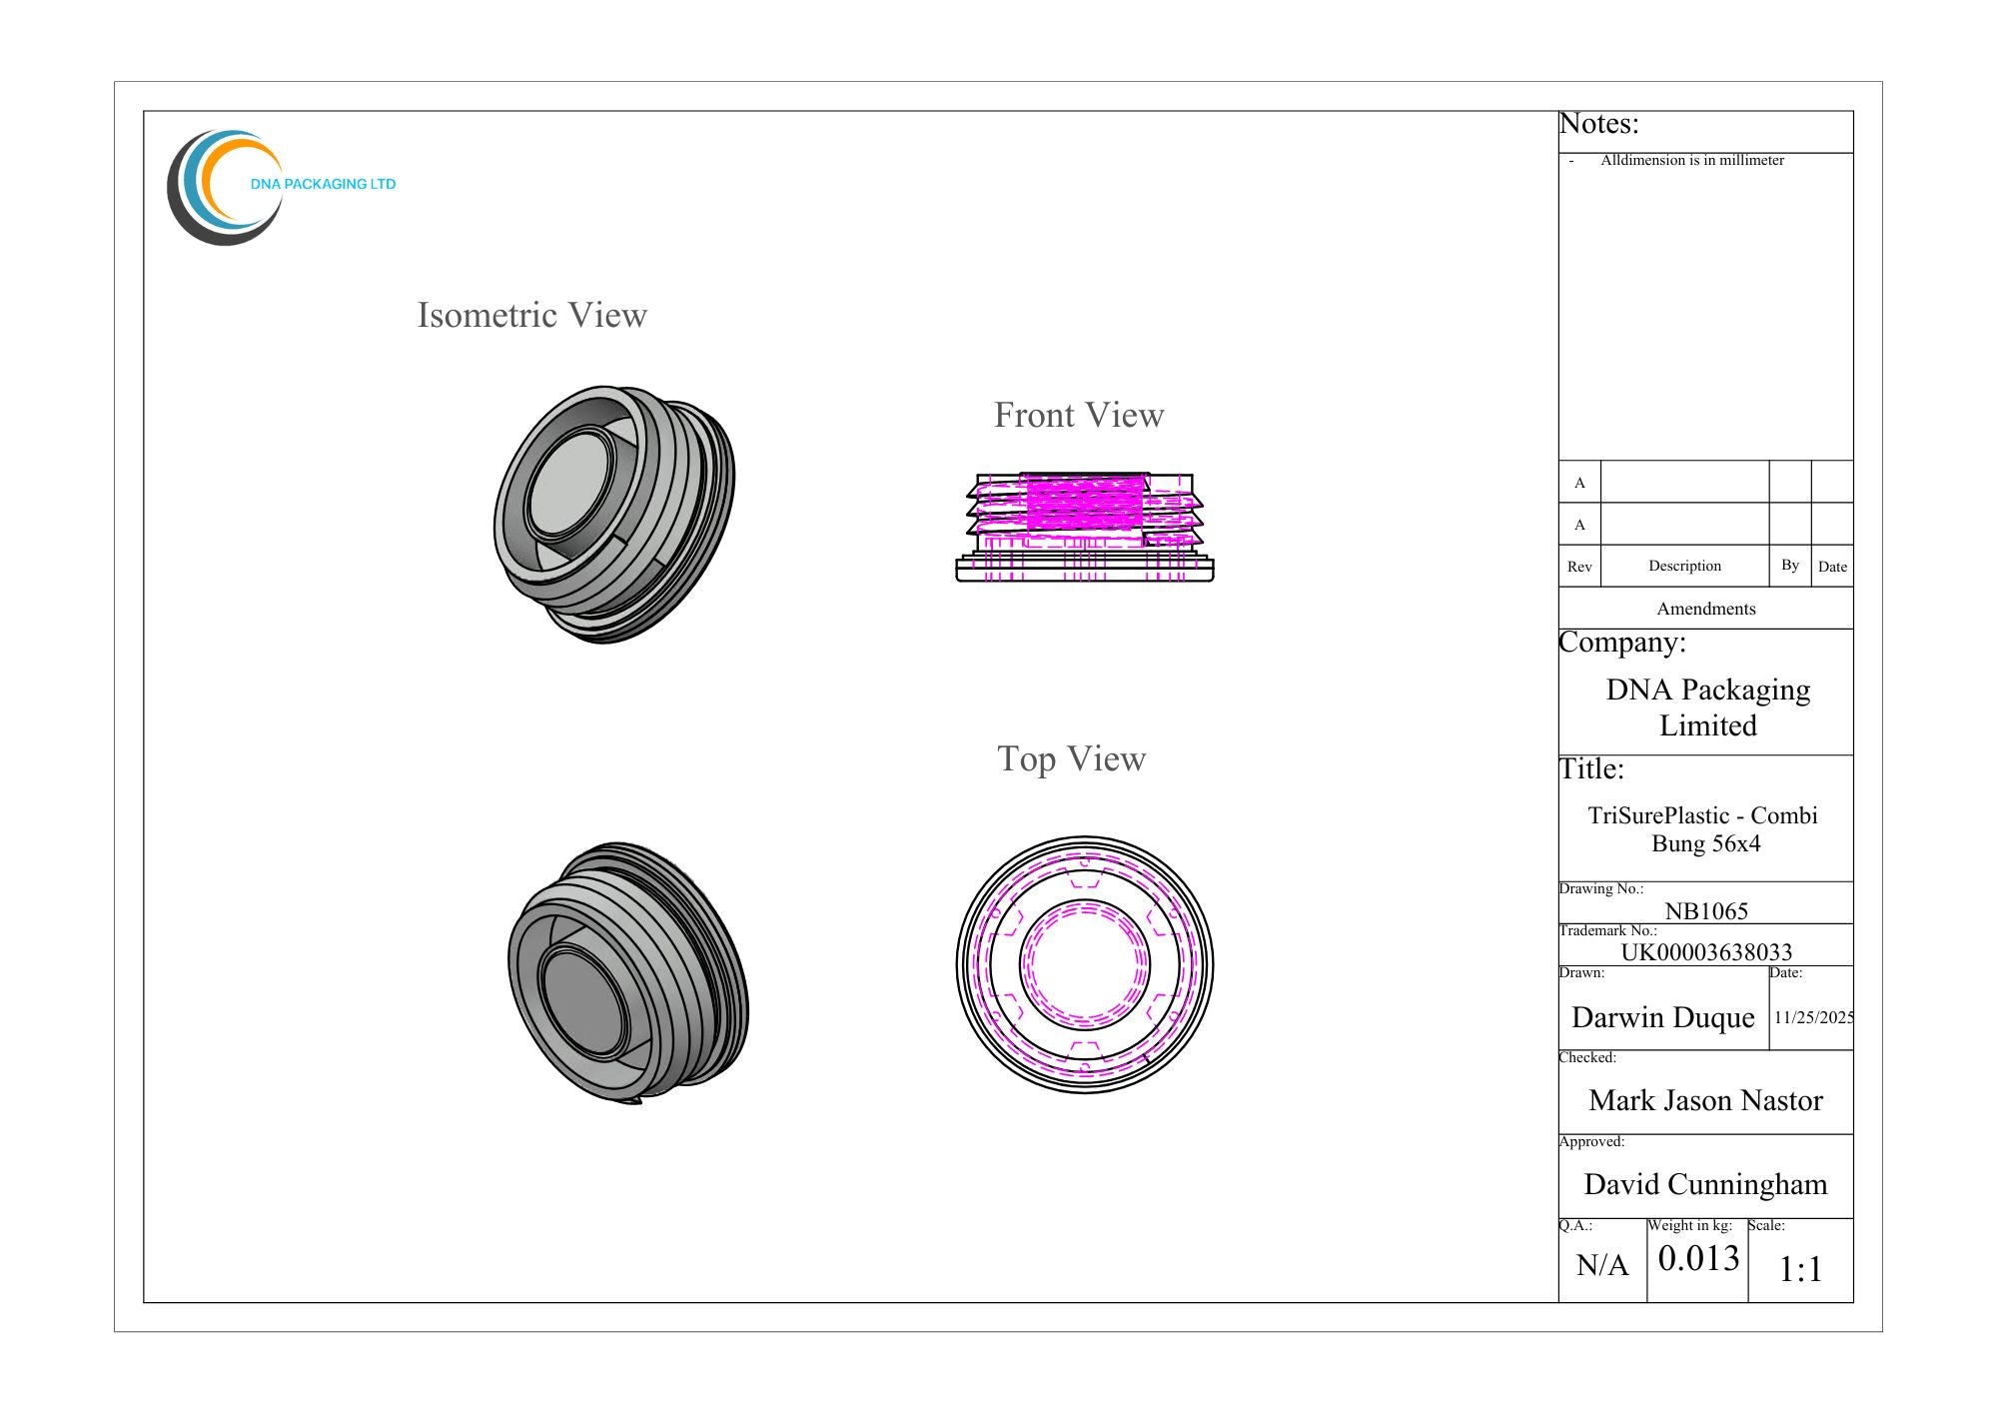Click the 'Top View' label
Image resolution: width=1998 pixels, height=1413 pixels.
[x=1071, y=758]
